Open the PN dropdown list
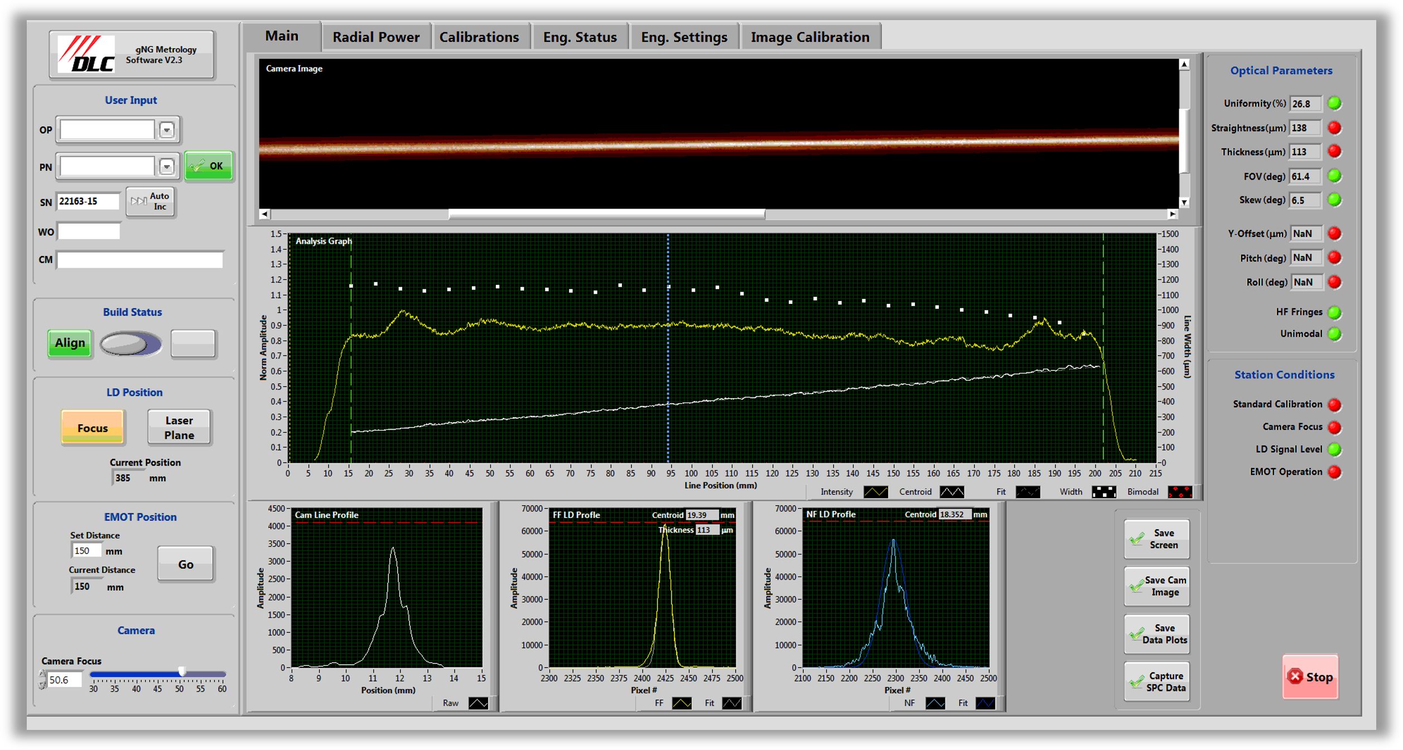Viewport: 1403px width, 750px height. pyautogui.click(x=167, y=166)
